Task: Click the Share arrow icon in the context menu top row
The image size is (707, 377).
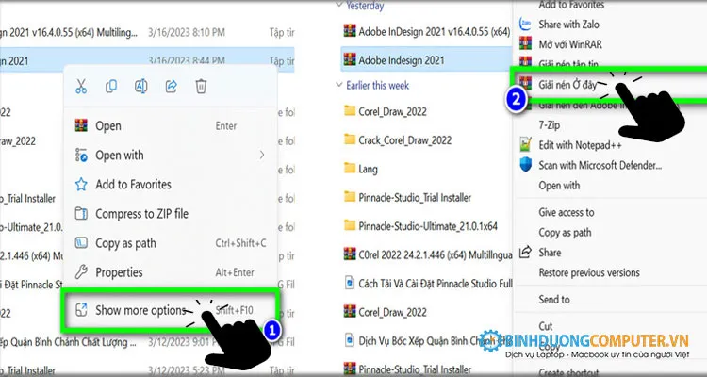Action: point(172,86)
